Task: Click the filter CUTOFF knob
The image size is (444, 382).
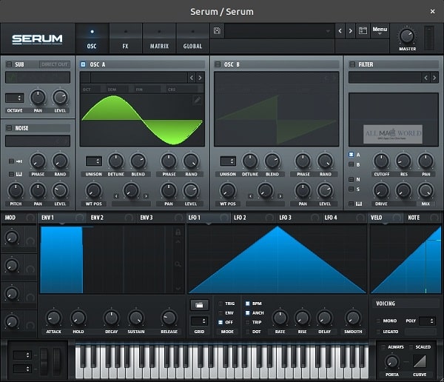Action: tap(381, 161)
